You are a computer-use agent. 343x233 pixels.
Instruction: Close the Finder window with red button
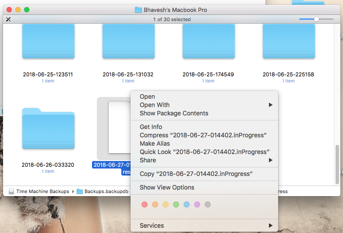pos(9,10)
